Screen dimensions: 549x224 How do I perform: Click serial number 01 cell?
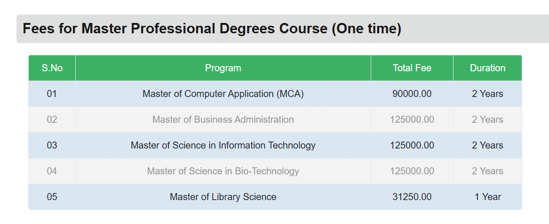pos(52,94)
